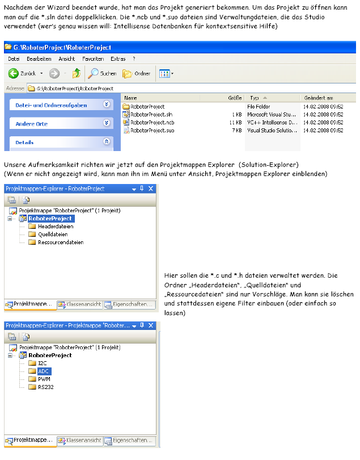Switch to Klassenansicht tab below Ressourcendateien panel

tap(80, 305)
